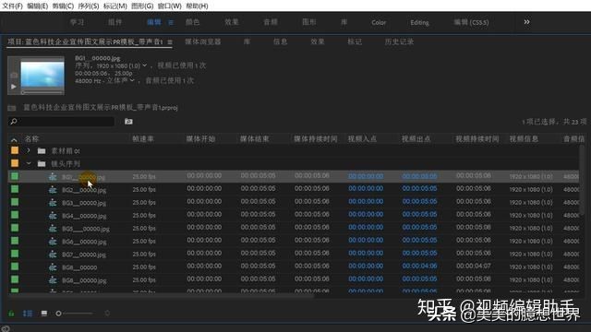The image size is (591, 332).
Task: Switch to the 组件 workspace
Action: 115,22
